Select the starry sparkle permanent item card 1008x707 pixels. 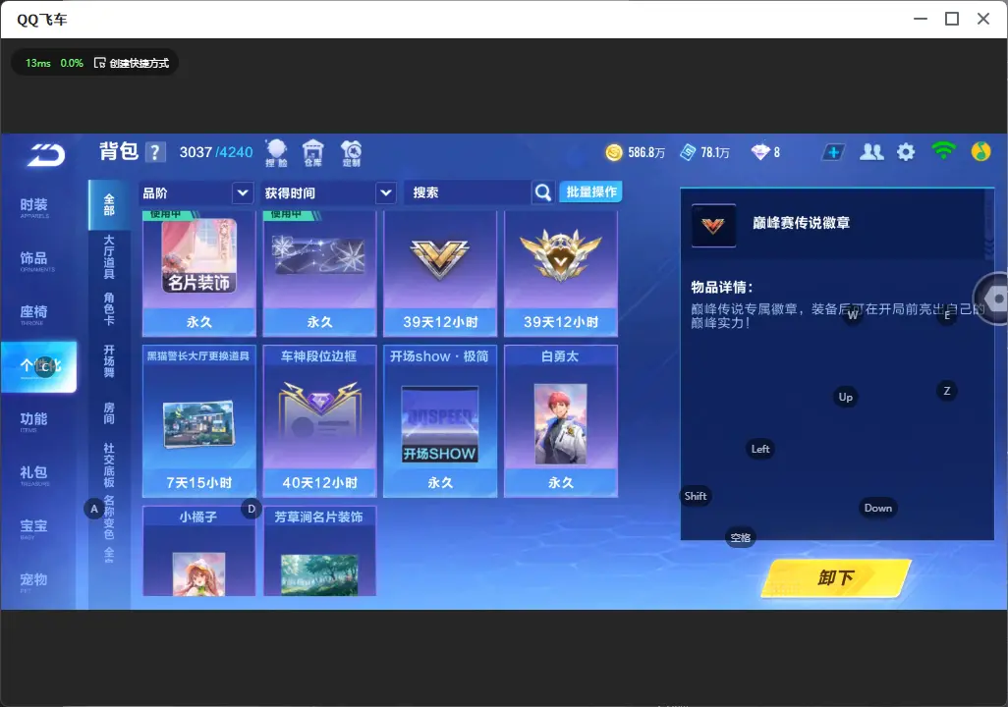click(319, 273)
